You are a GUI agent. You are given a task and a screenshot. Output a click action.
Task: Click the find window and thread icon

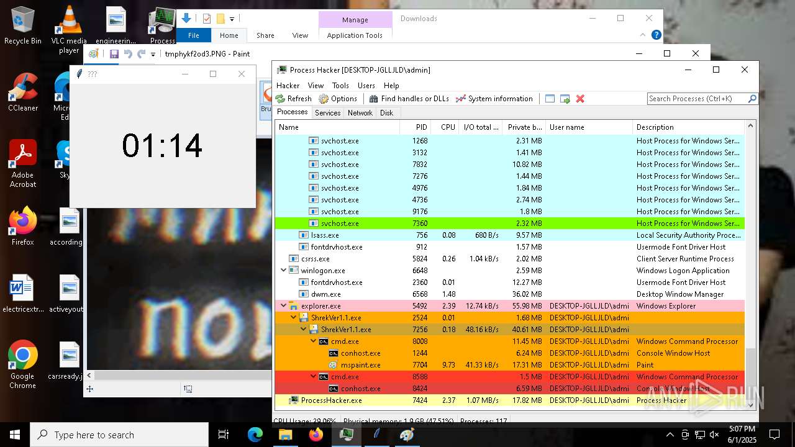pos(565,99)
